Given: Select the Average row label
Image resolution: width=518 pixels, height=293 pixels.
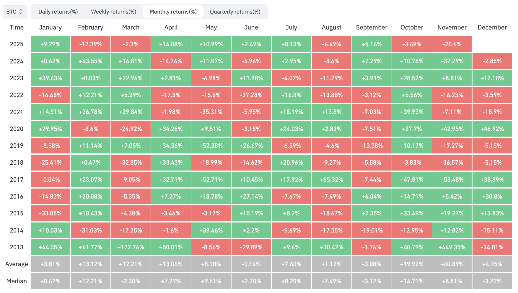Looking at the screenshot, I should [17, 264].
